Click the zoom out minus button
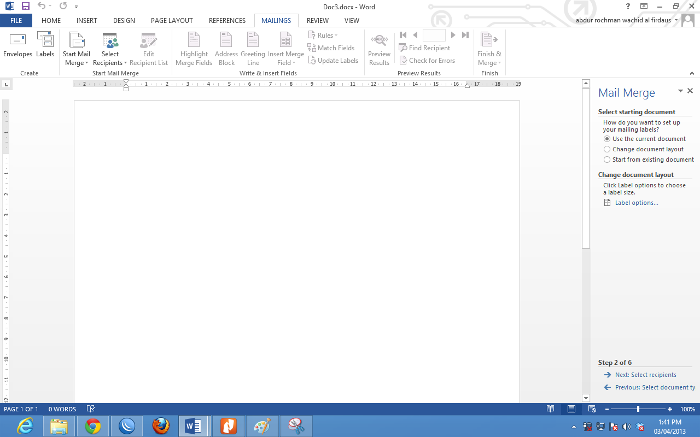700x437 pixels. [x=607, y=409]
